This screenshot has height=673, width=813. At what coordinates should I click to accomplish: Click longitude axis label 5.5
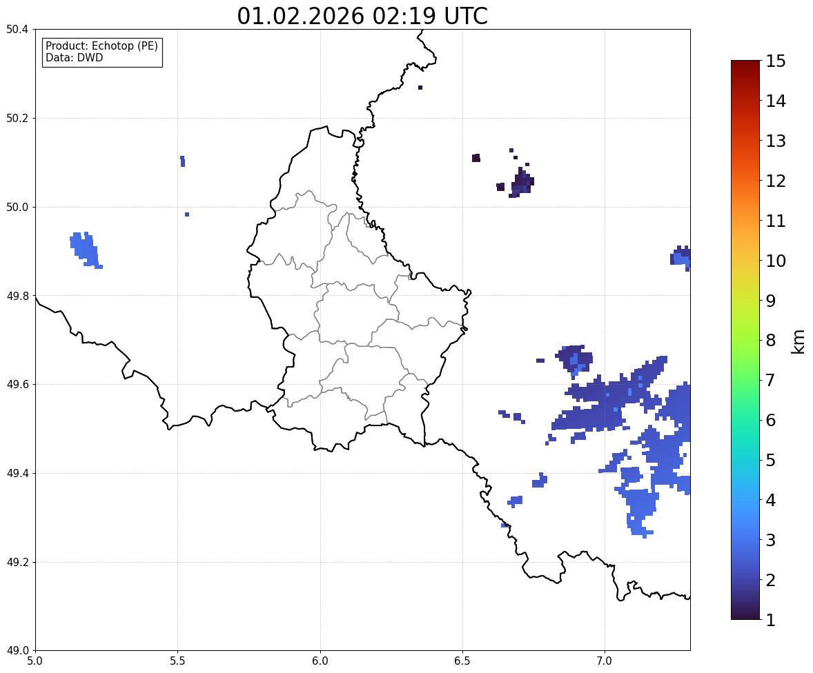[x=177, y=661]
